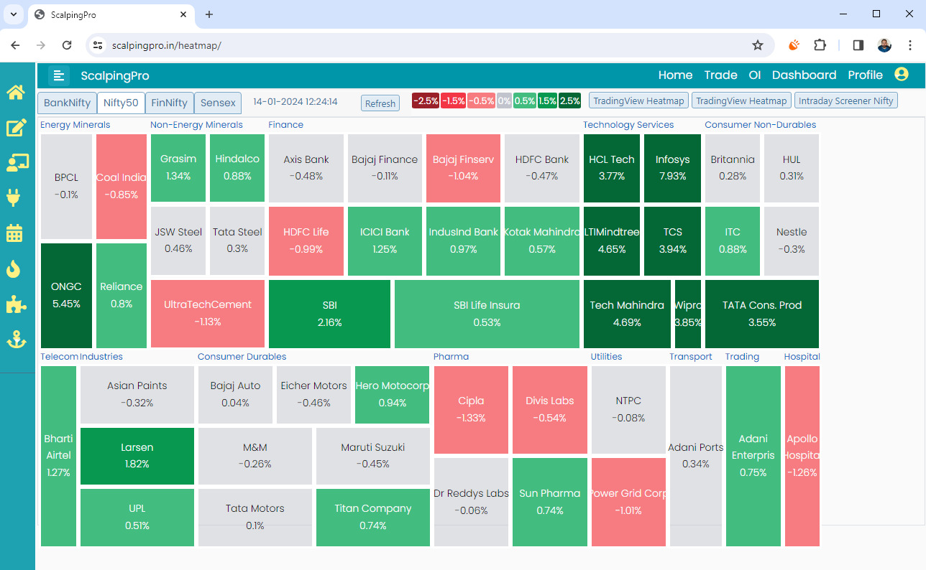Open the browser extensions puzzle icon
The image size is (926, 570).
click(x=820, y=45)
